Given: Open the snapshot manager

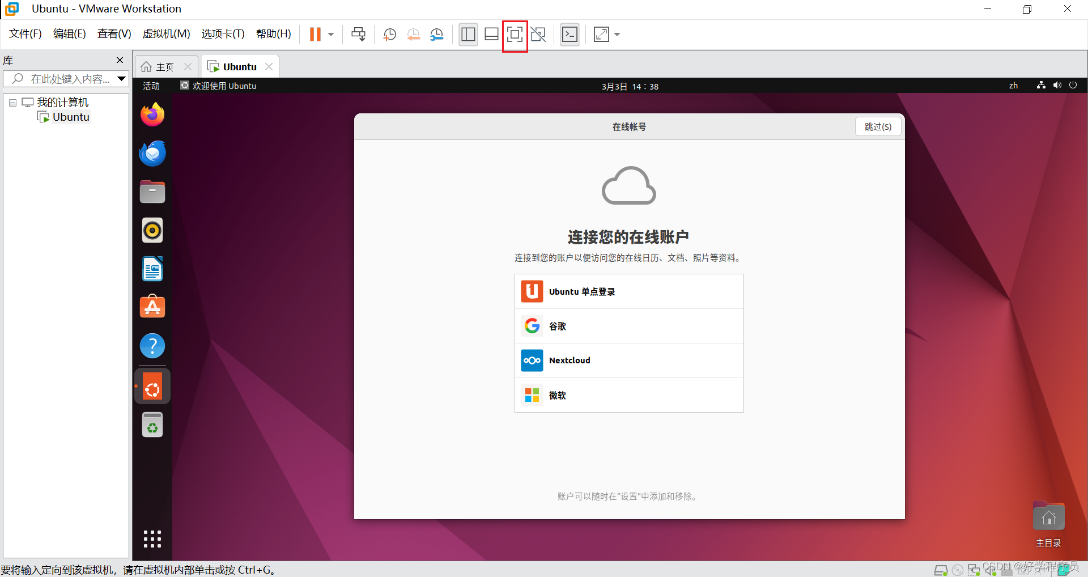Looking at the screenshot, I should (x=436, y=35).
